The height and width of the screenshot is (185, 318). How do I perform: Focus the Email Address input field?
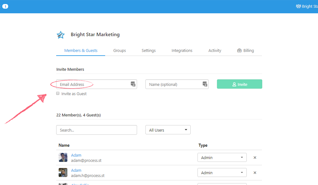point(97,84)
